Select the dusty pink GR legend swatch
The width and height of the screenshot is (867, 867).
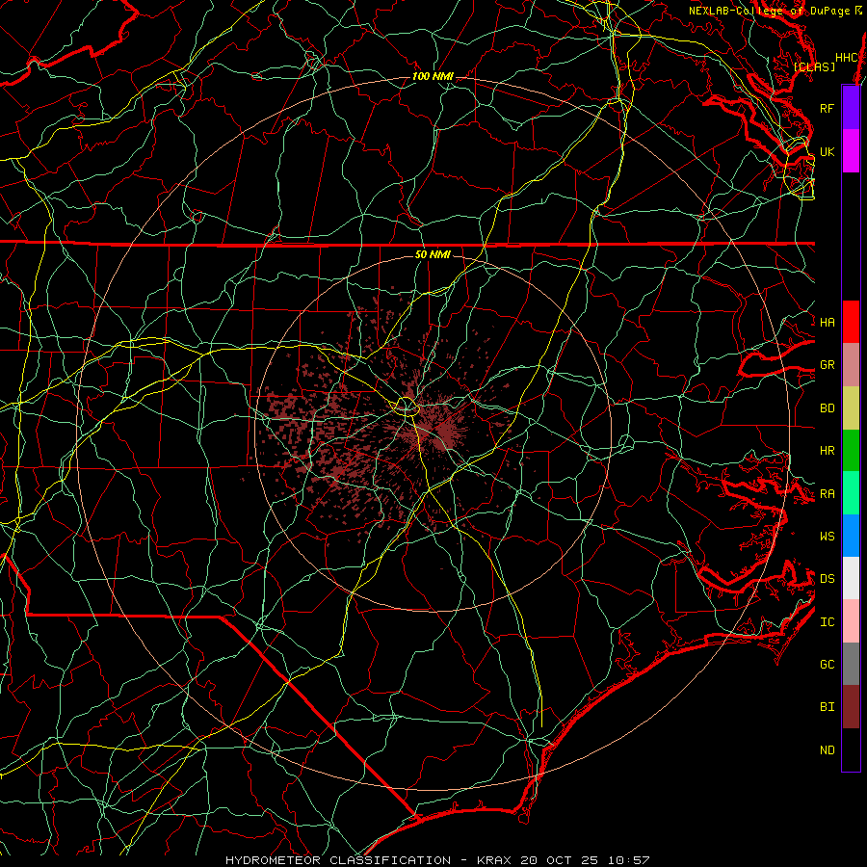(851, 364)
